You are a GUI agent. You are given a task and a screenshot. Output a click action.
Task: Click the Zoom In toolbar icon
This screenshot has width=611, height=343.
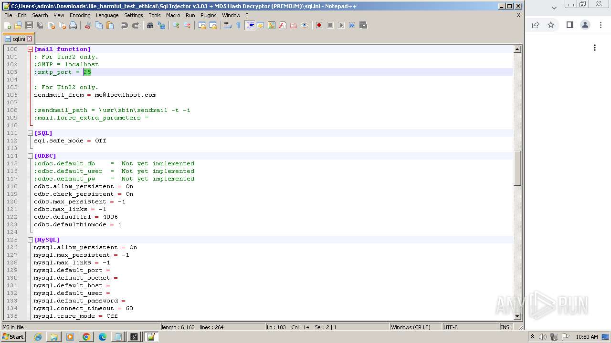point(176,25)
